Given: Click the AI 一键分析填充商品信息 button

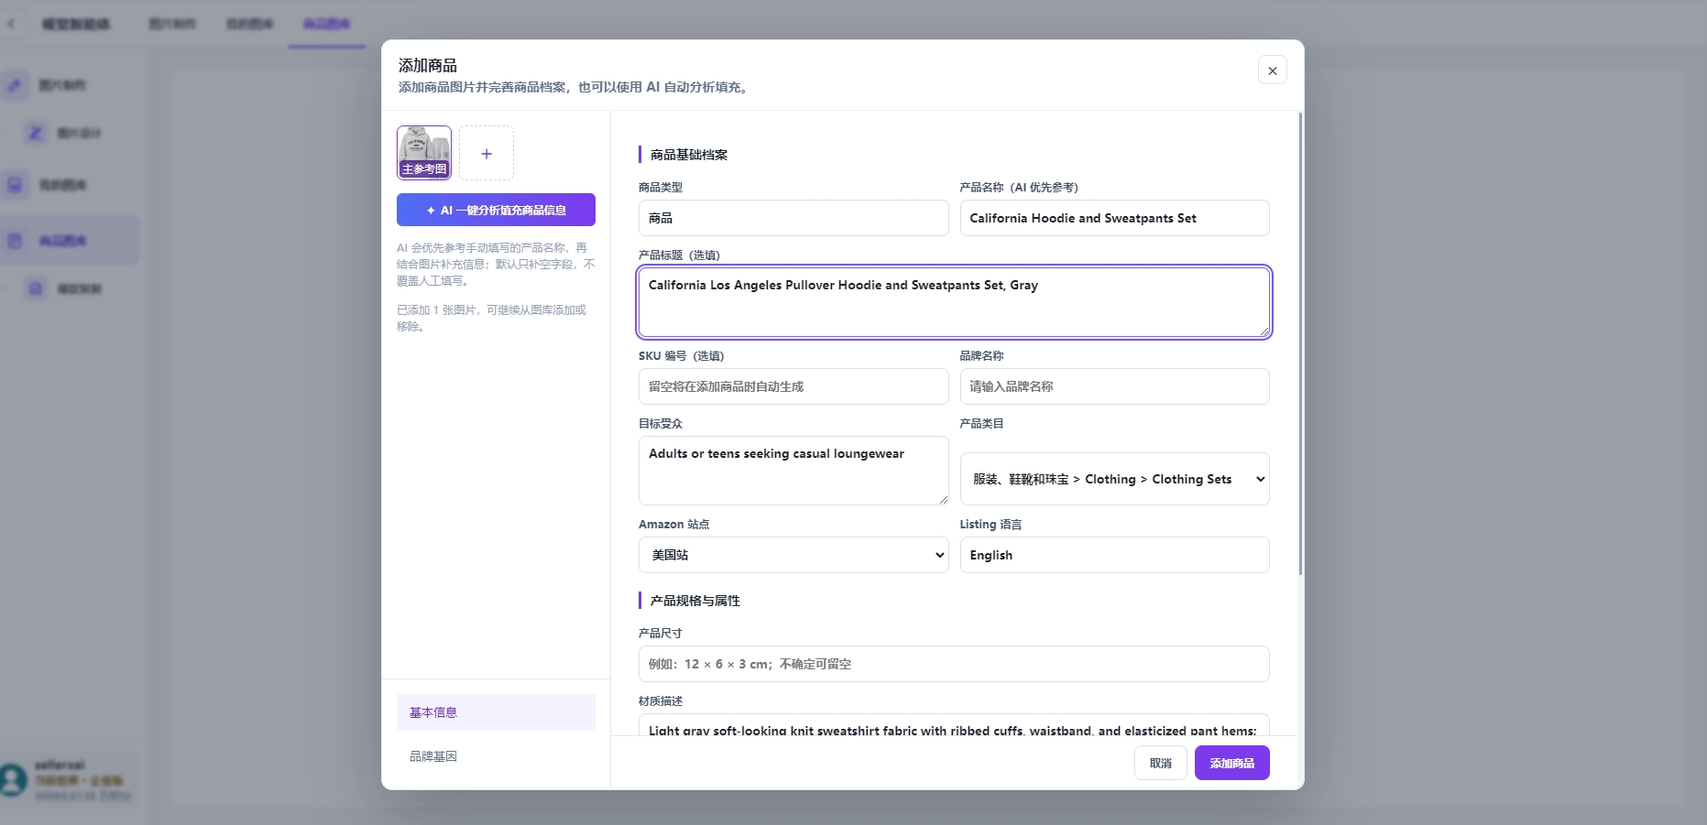Looking at the screenshot, I should (496, 210).
